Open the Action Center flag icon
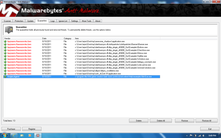 point(191,136)
